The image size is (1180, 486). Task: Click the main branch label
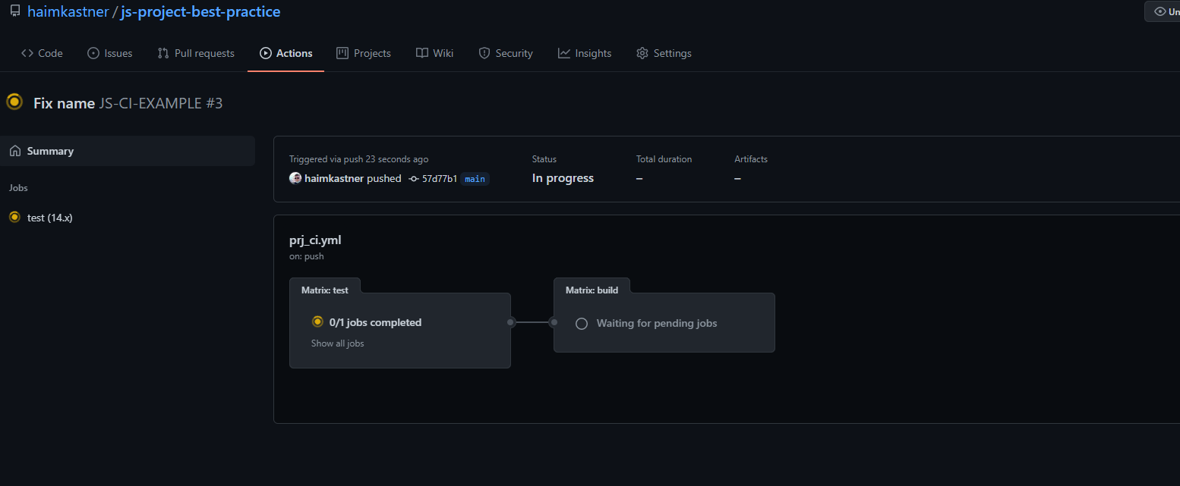click(x=475, y=179)
